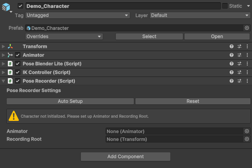The image size is (252, 168).
Task: Click the Add Component button
Action: (126, 157)
